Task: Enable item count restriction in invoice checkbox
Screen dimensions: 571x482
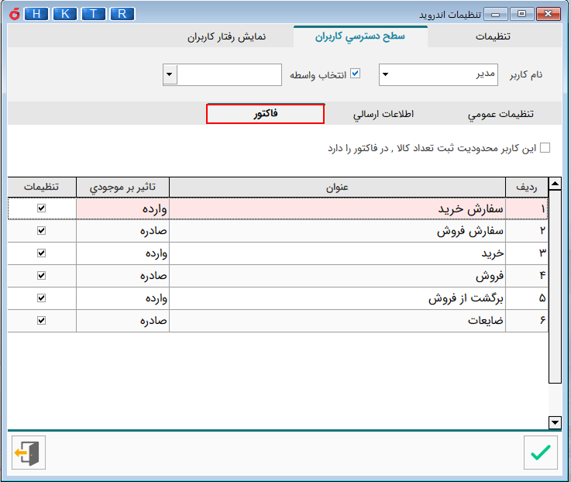Action: (x=545, y=148)
